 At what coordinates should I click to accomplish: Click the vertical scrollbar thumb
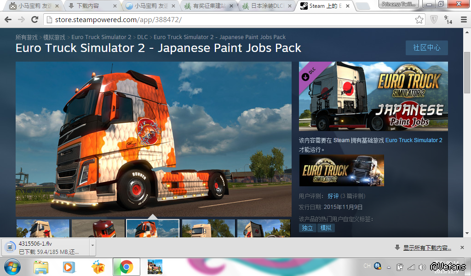(467, 72)
